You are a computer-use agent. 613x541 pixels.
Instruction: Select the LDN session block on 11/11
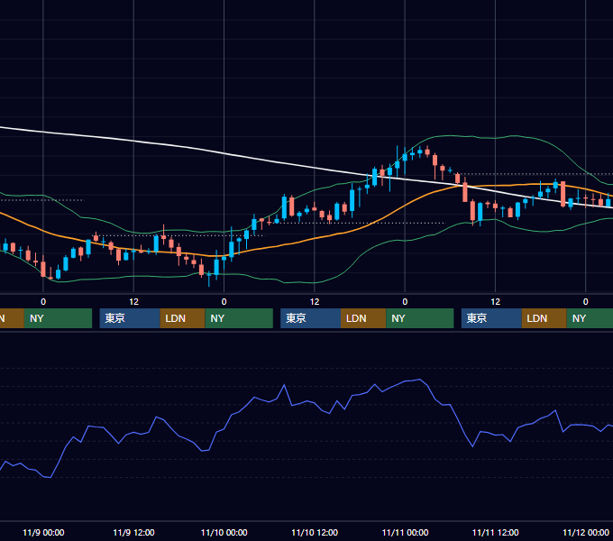pyautogui.click(x=544, y=318)
